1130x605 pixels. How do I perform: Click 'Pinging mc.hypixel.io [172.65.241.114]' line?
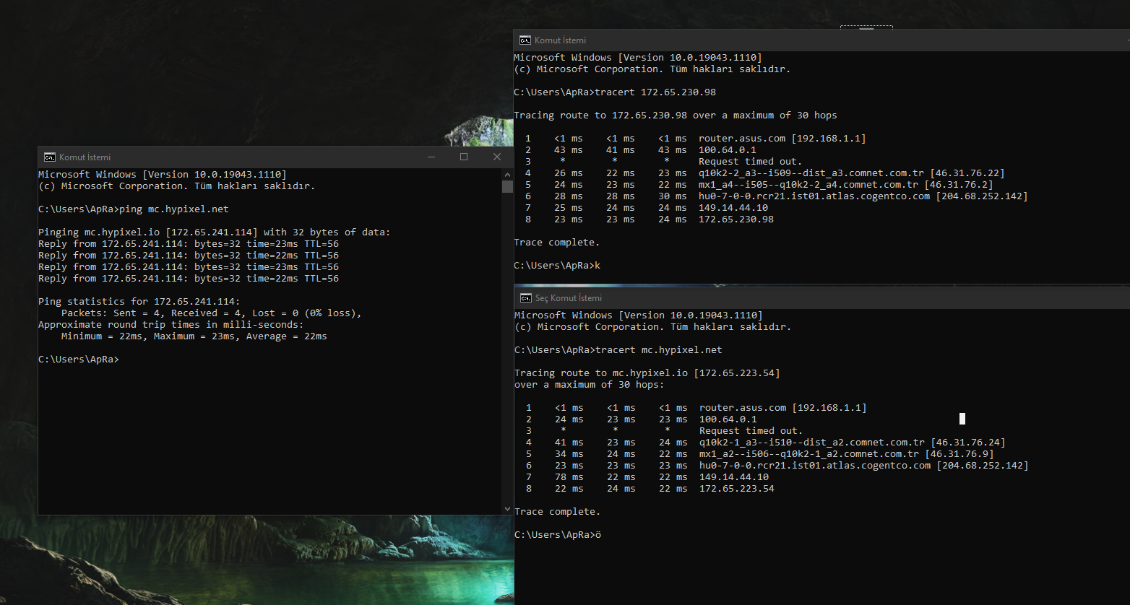(215, 232)
